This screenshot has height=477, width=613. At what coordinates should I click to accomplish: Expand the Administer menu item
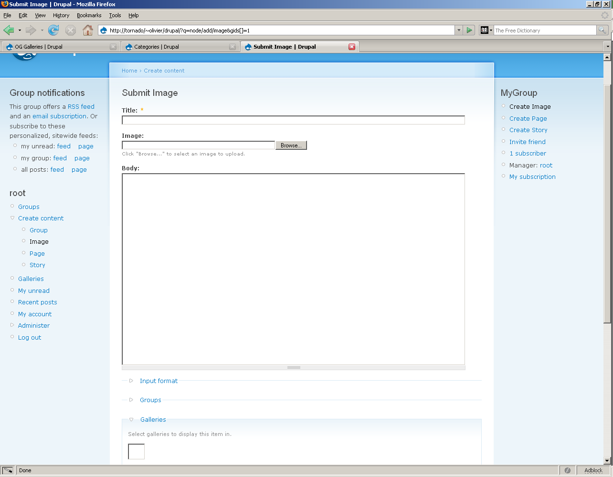point(33,326)
